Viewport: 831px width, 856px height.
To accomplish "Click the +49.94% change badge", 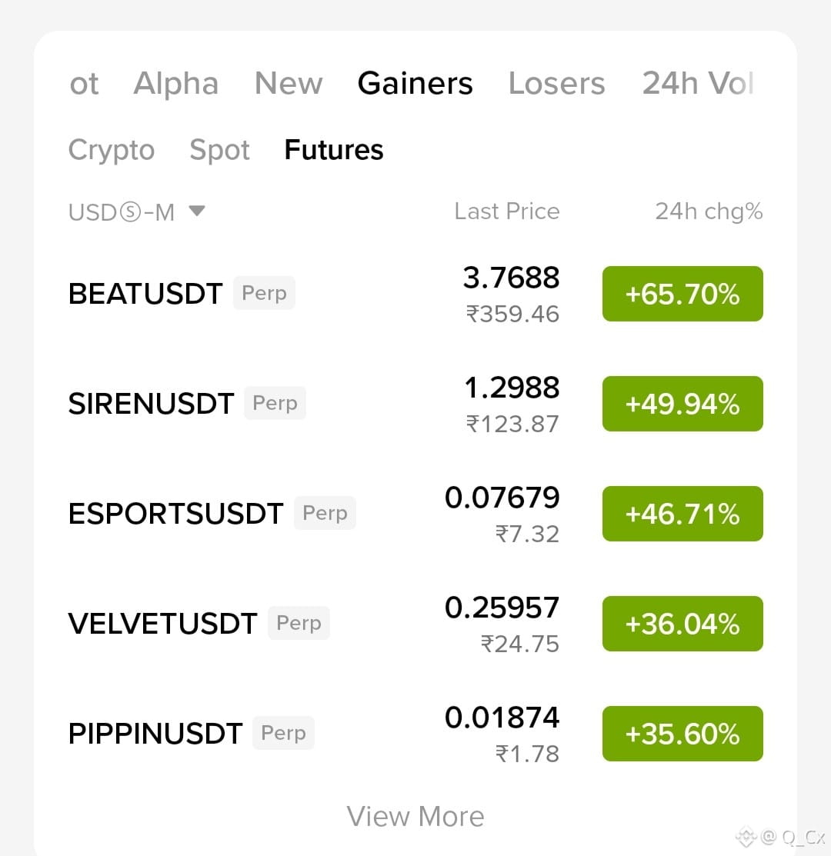I will click(682, 404).
